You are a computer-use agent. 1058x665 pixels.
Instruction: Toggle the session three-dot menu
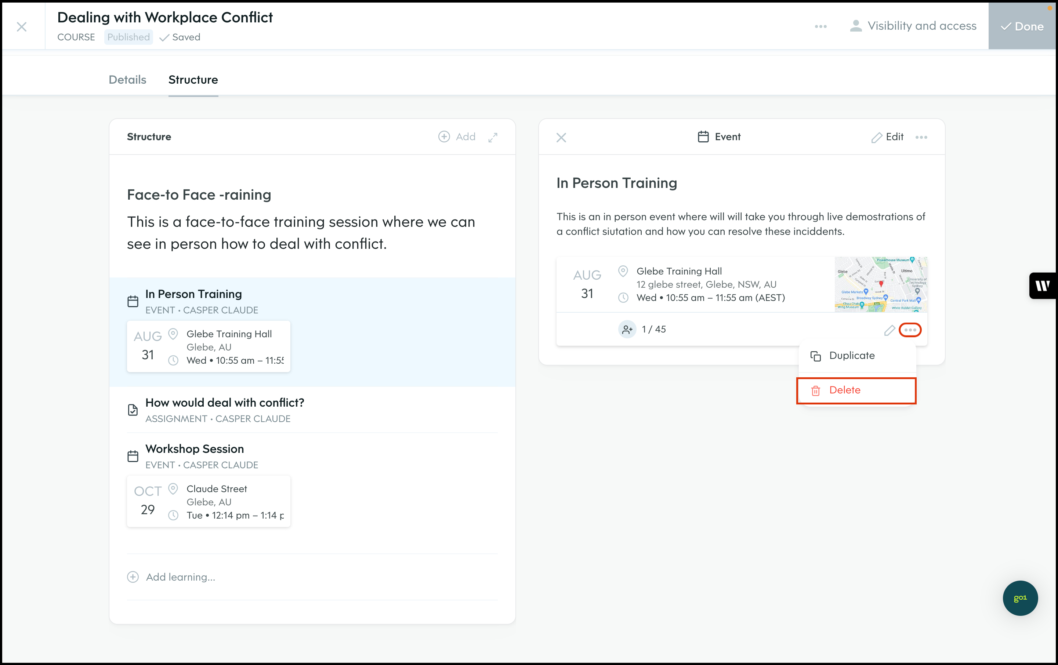pos(910,330)
